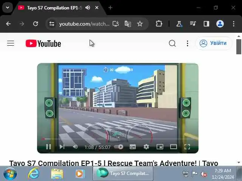Reload the YouTube page

(36, 24)
